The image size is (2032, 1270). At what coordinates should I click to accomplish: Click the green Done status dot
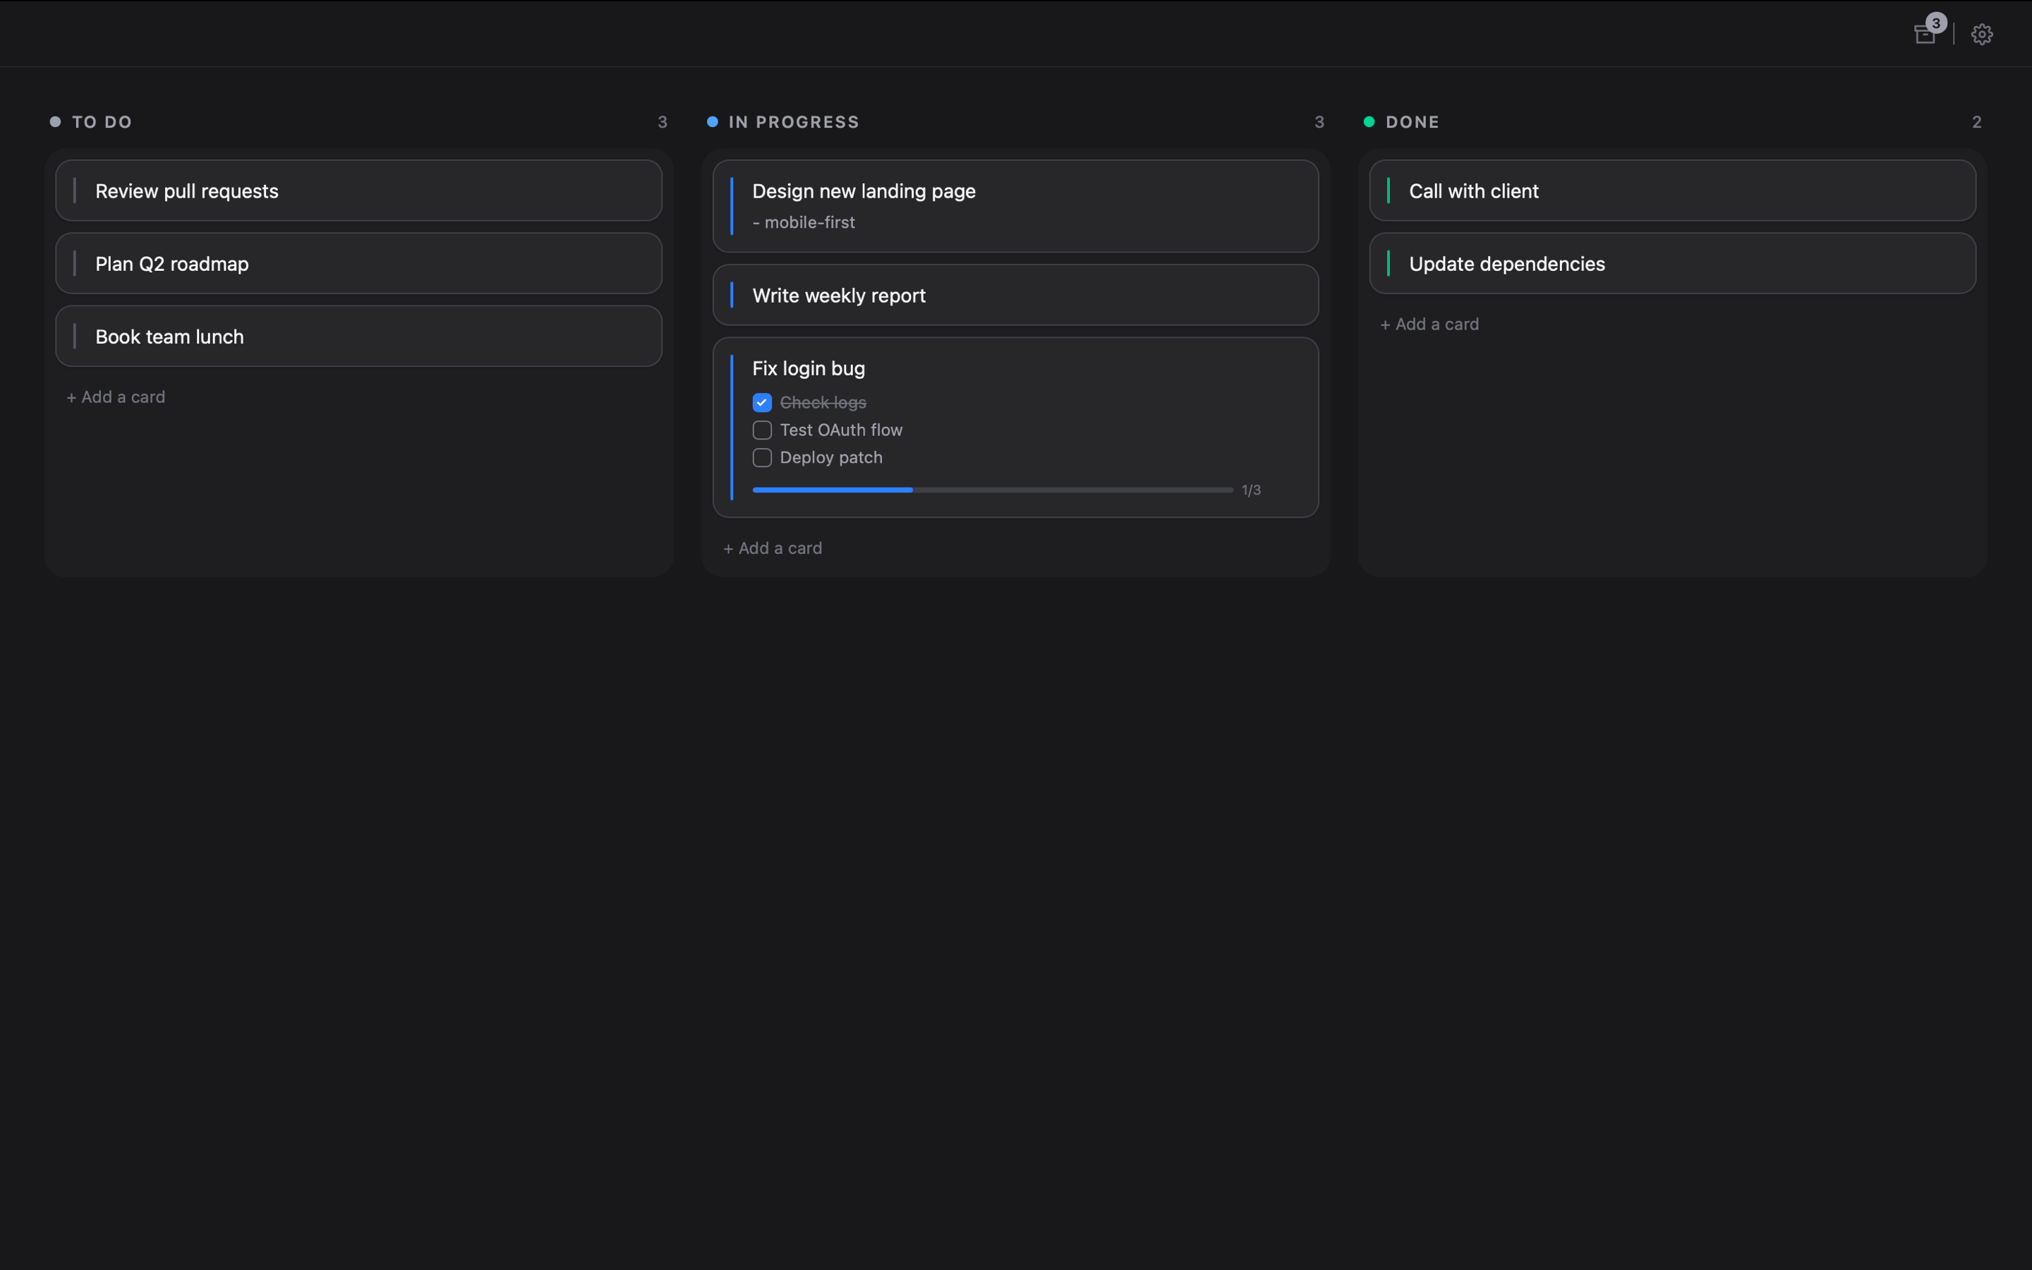tap(1369, 122)
